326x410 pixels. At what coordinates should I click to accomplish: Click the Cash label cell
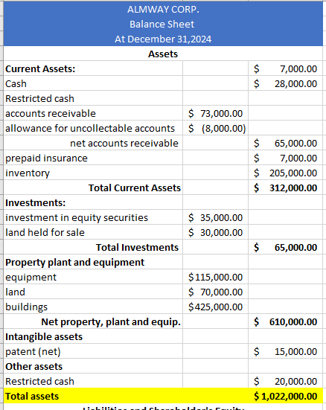[93, 83]
